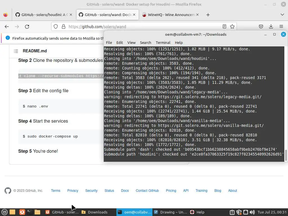Screen dimensions: 288x216
Task: Open the Security footer link
Action: [91, 191]
